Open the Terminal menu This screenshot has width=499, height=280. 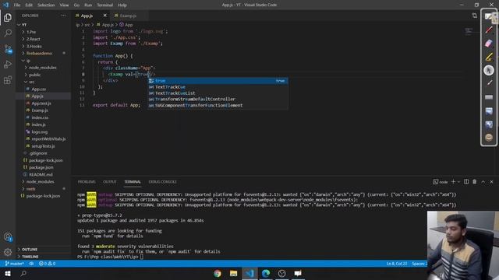[104, 5]
